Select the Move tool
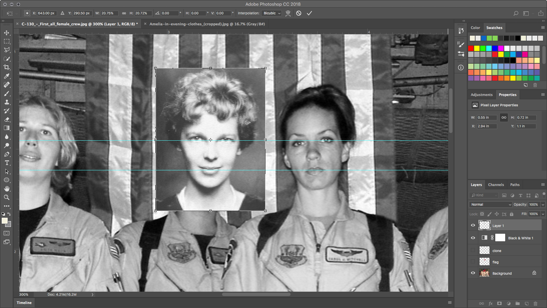This screenshot has width=547, height=308. (7, 33)
